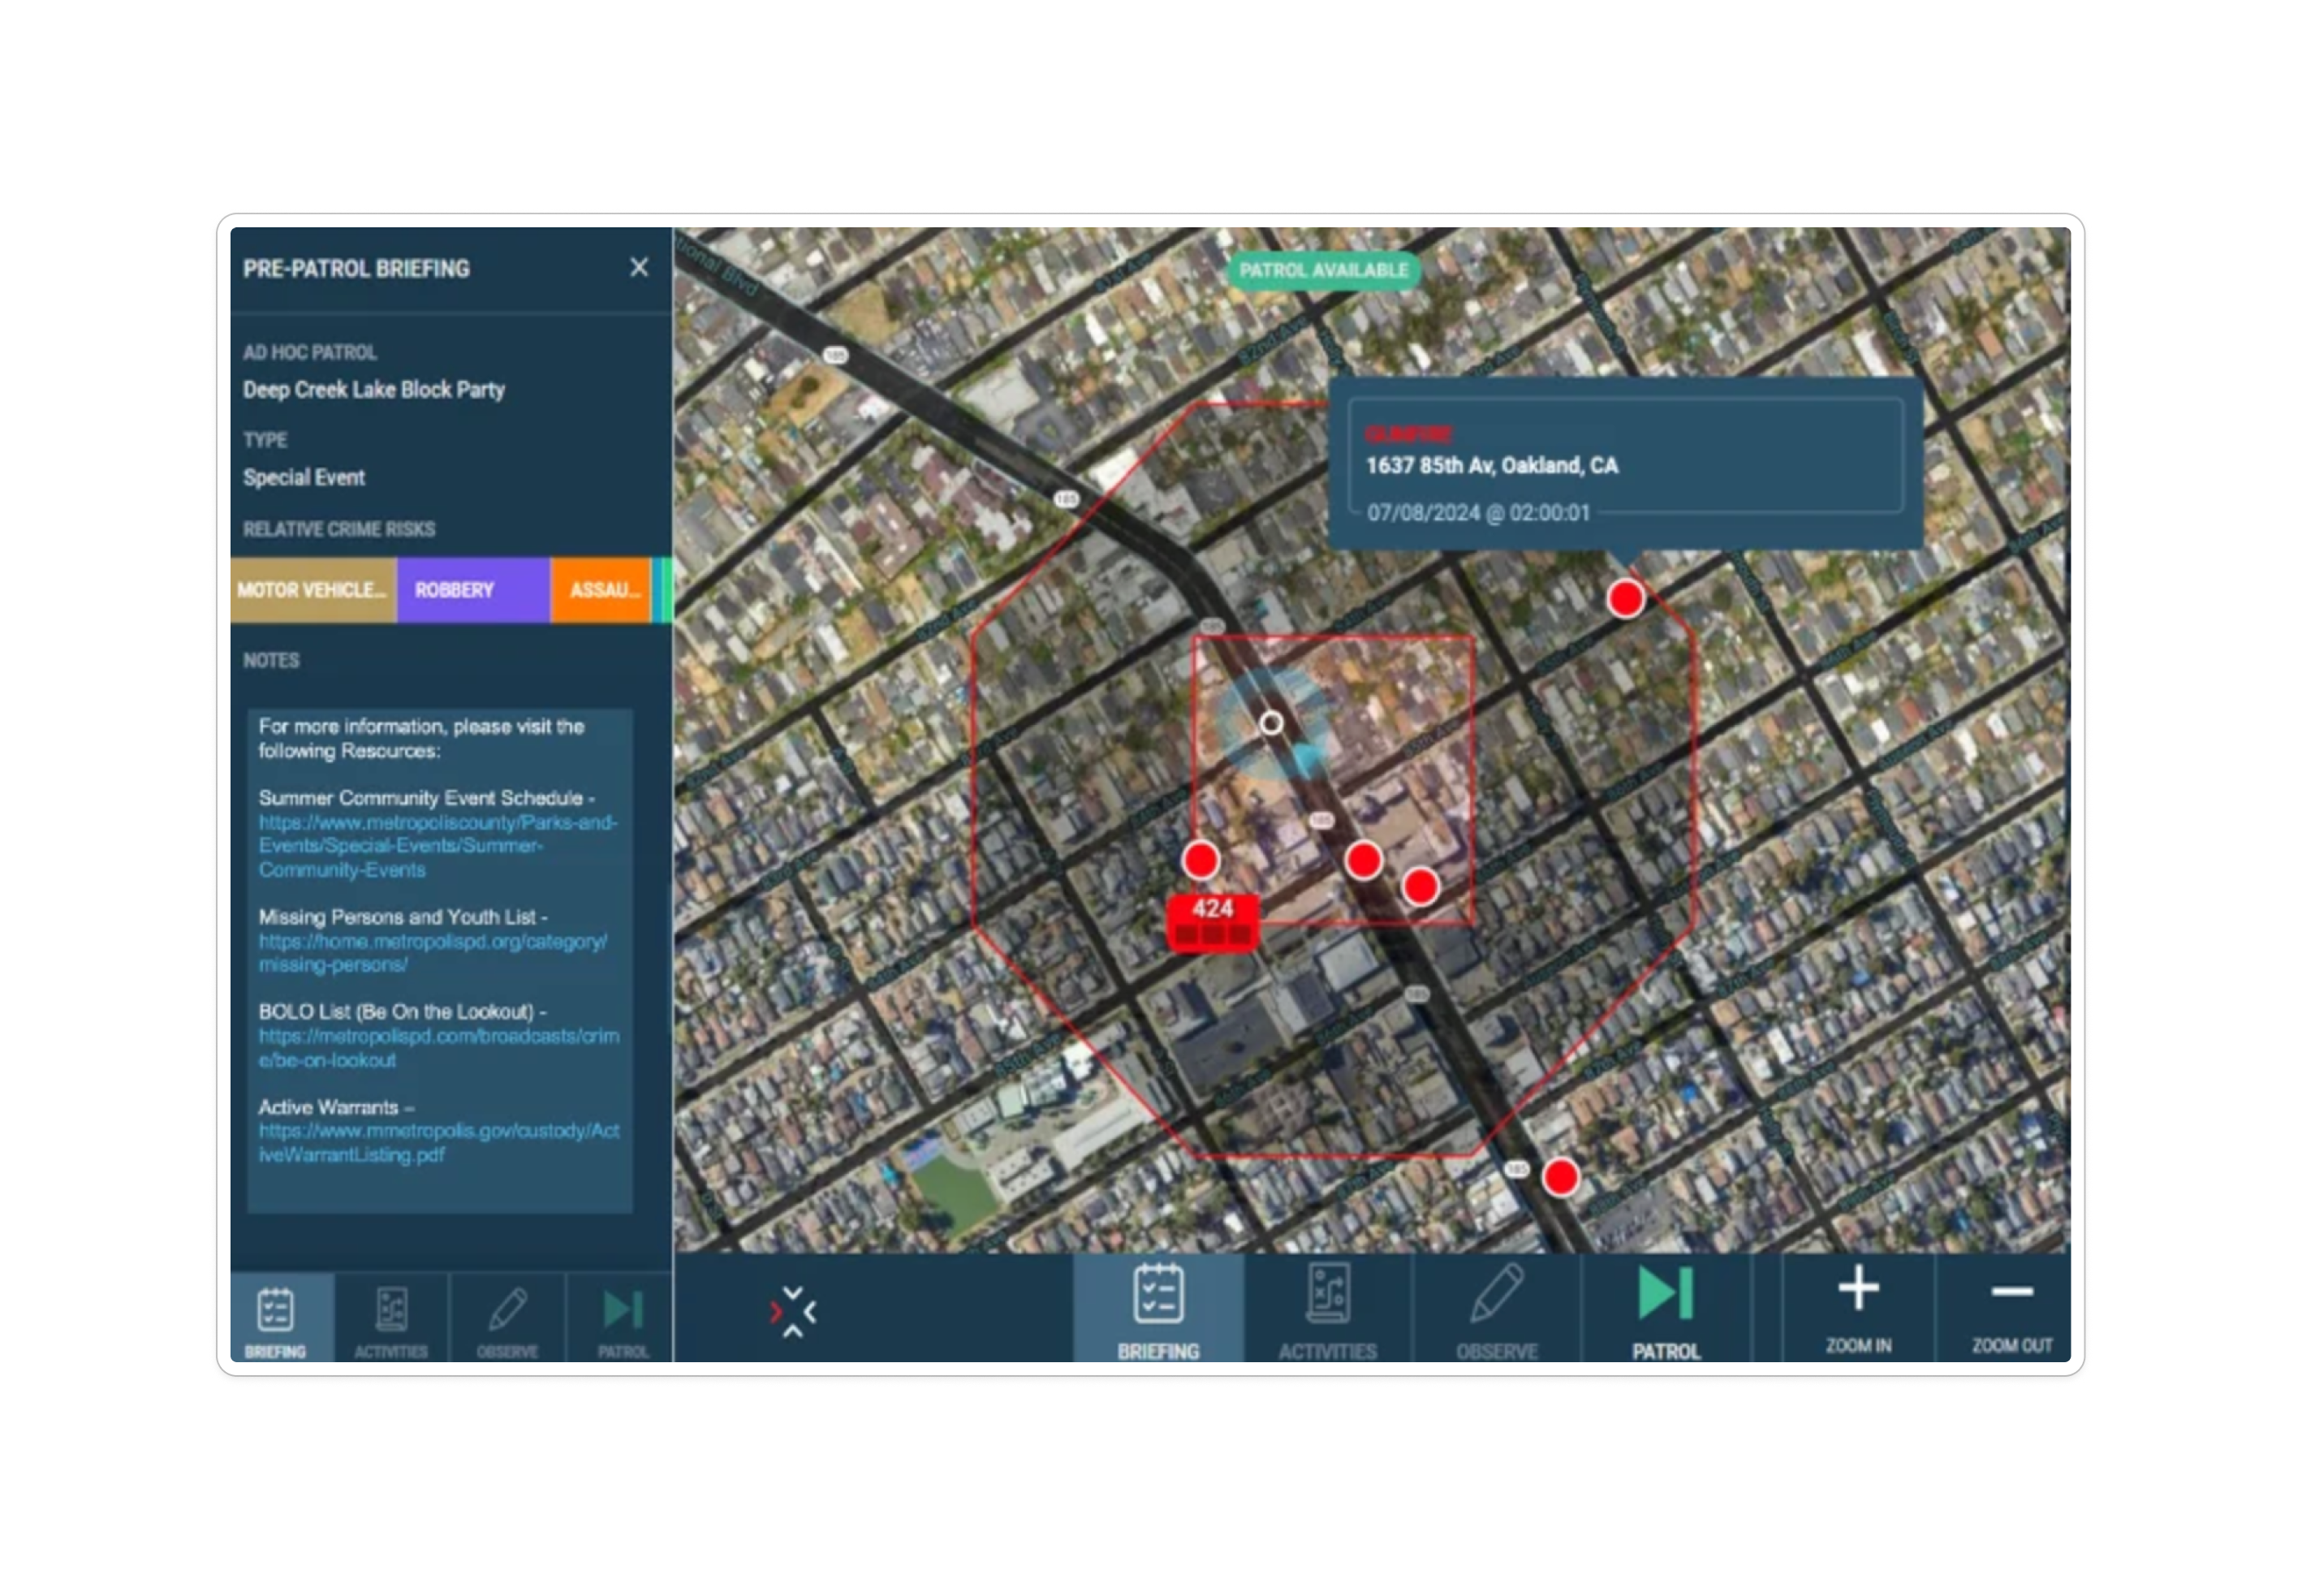The image size is (2302, 1596).
Task: Close the Pre-Patrol Briefing panel
Action: click(638, 267)
